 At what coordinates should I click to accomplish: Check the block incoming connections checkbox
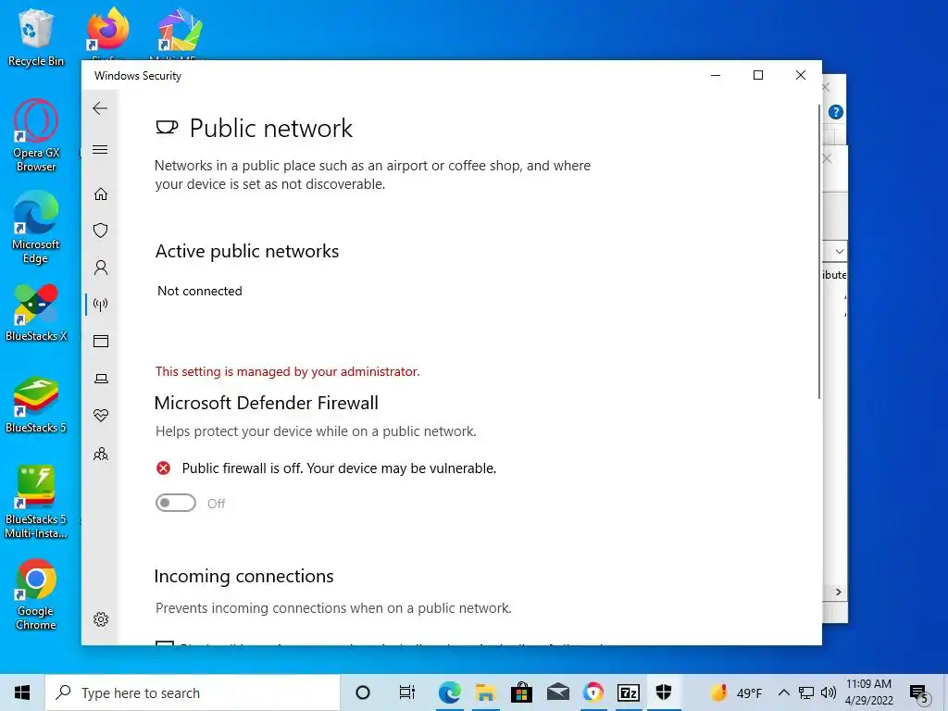click(165, 642)
